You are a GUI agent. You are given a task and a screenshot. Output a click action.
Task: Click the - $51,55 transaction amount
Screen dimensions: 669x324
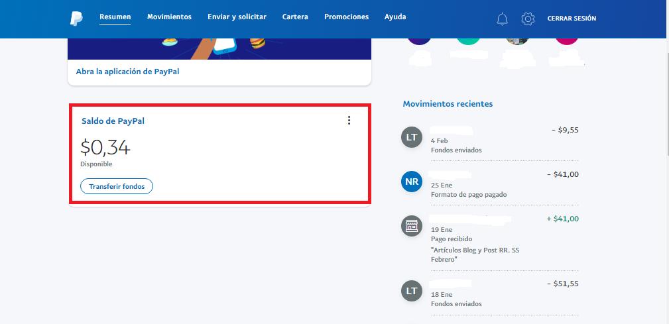[x=563, y=284]
